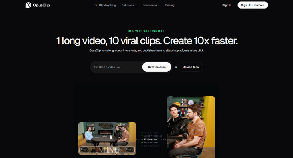This screenshot has width=293, height=158.
Task: Click the #1 AI VIDEO CLIPPING TOOL tagline
Action: (x=147, y=31)
